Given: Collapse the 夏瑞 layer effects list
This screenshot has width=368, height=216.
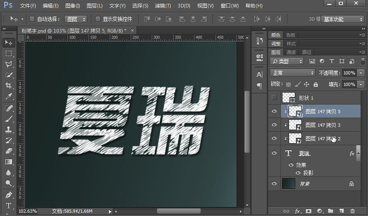Looking at the screenshot, I should [359, 153].
